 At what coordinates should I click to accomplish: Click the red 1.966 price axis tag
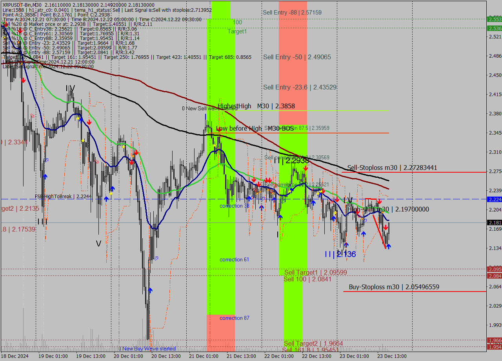click(494, 340)
